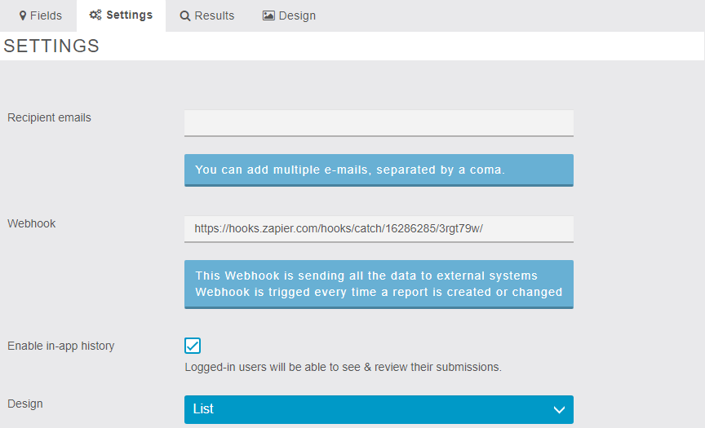Click the chevron arrow of Design dropdown
705x428 pixels.
(x=559, y=409)
